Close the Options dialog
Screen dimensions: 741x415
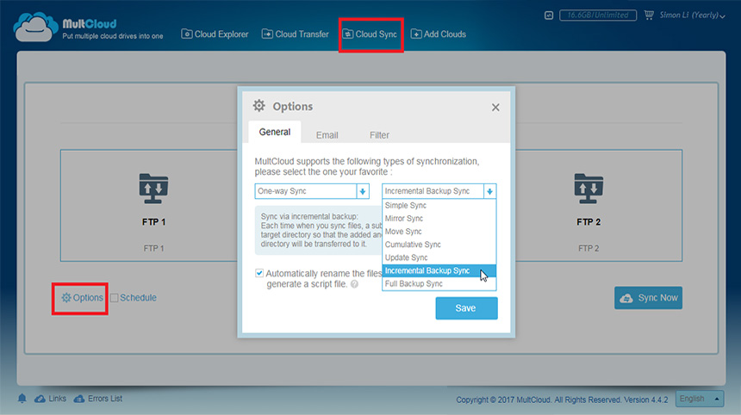pyautogui.click(x=495, y=107)
